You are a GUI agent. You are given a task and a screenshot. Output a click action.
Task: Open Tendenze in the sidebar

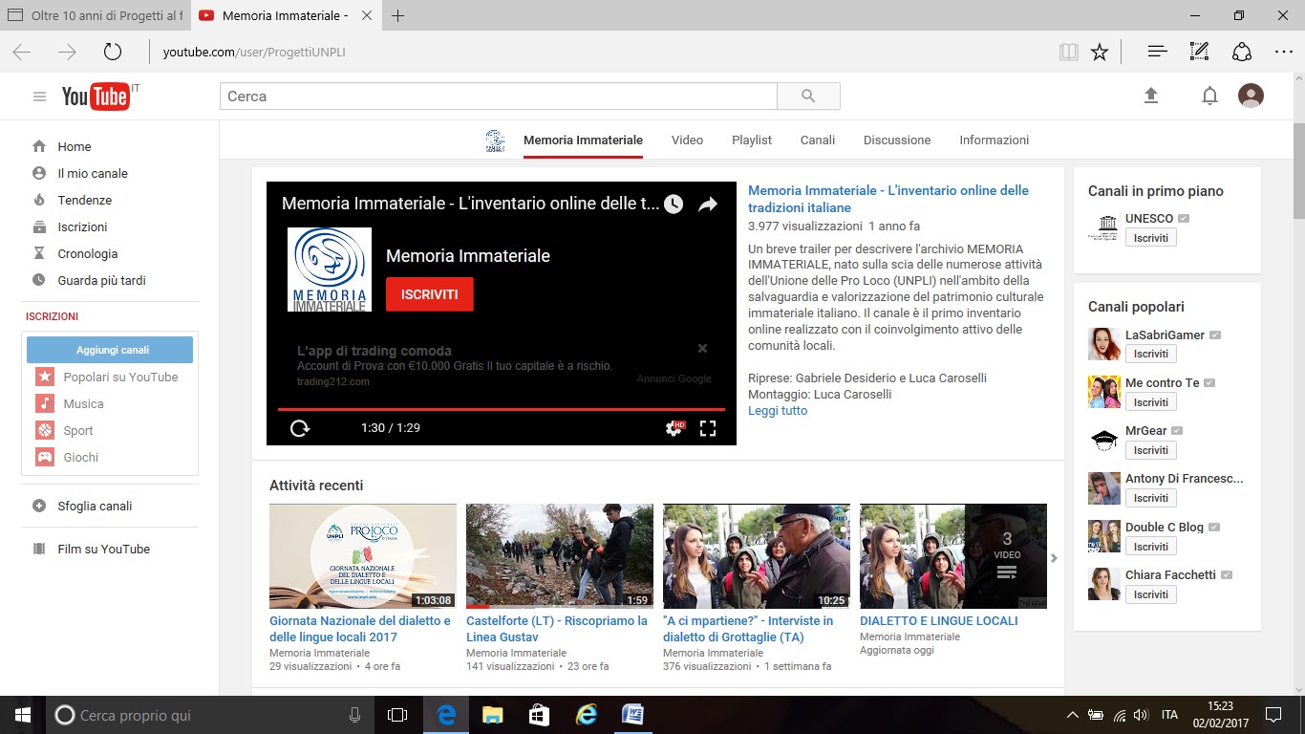point(84,201)
